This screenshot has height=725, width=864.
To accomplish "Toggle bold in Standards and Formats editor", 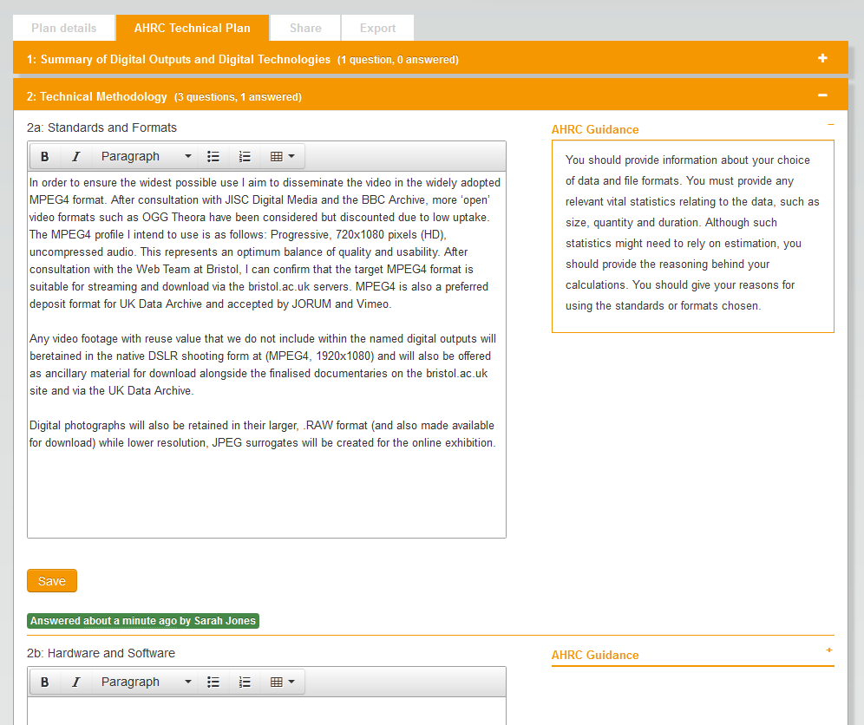I will 44,157.
